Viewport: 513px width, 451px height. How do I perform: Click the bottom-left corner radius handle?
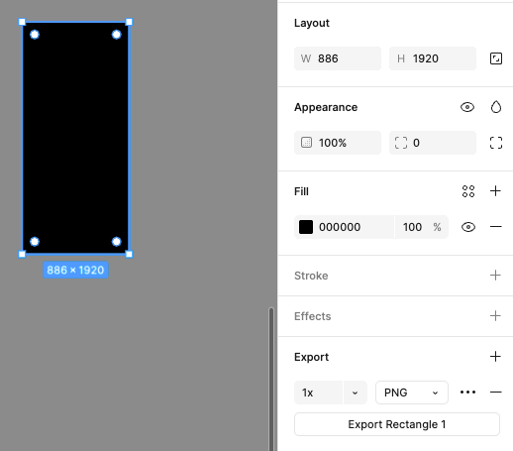(x=35, y=242)
